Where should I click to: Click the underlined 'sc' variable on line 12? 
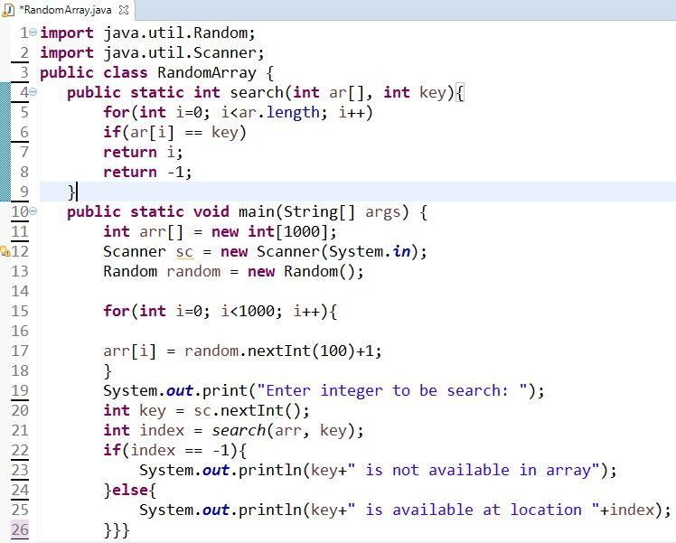click(x=184, y=252)
